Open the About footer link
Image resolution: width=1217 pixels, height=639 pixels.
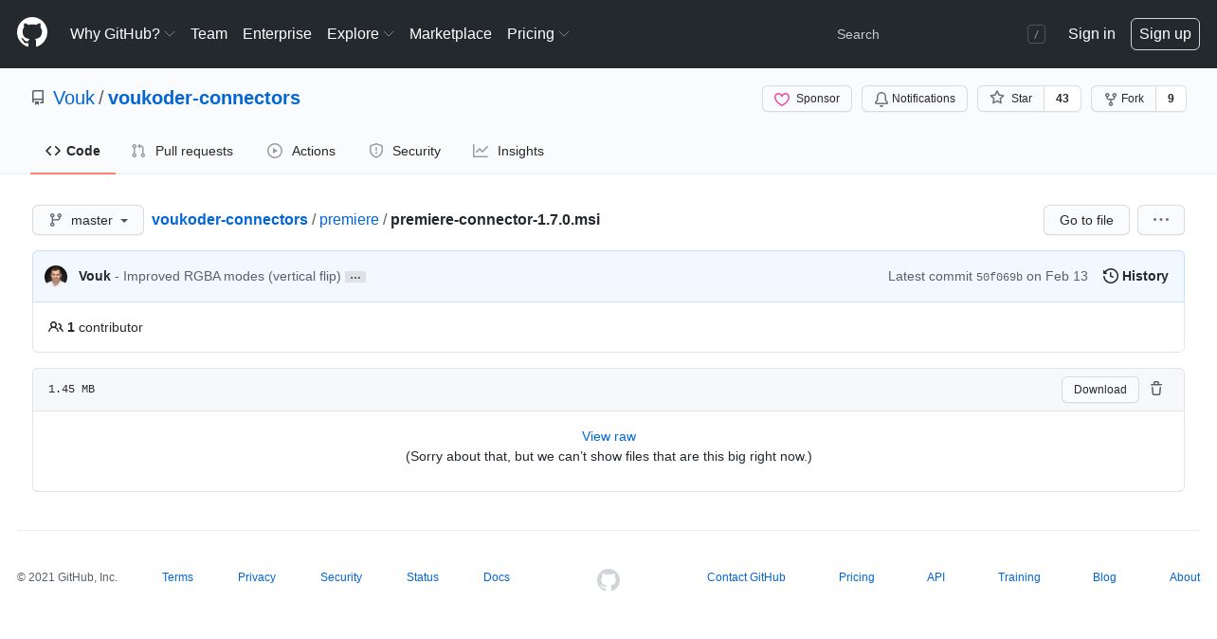coord(1185,577)
